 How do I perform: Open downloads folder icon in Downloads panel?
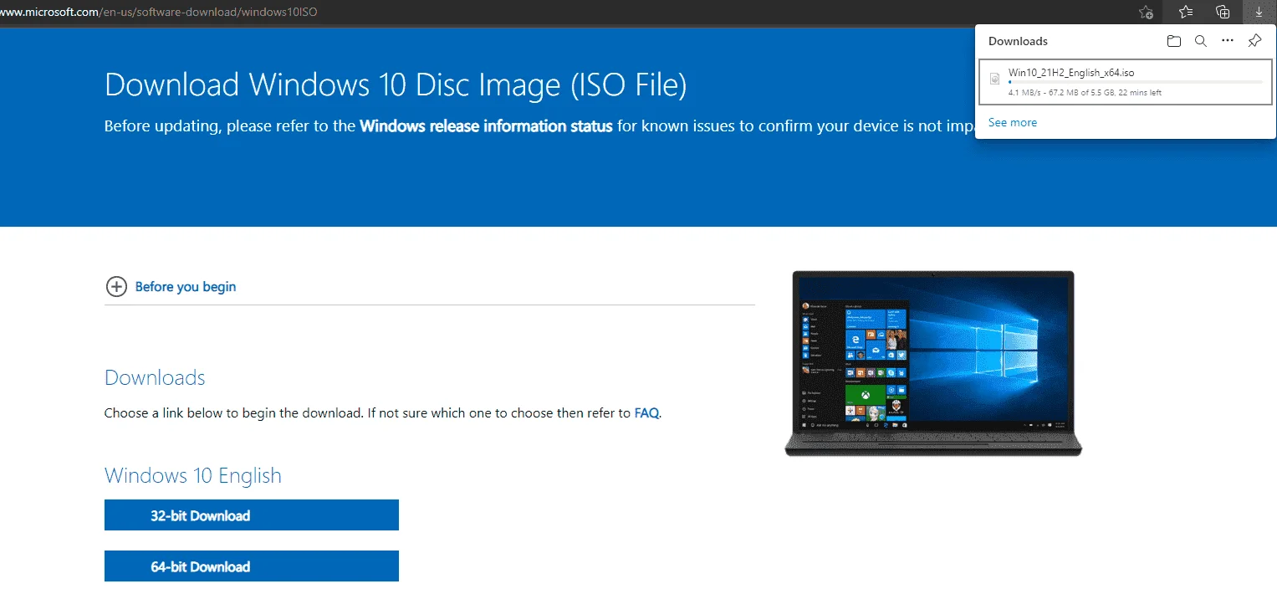coord(1174,41)
